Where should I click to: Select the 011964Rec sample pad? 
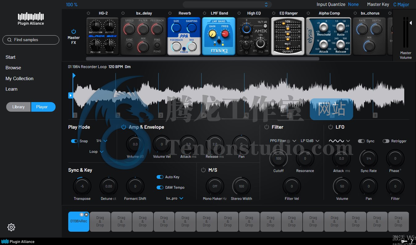click(79, 221)
